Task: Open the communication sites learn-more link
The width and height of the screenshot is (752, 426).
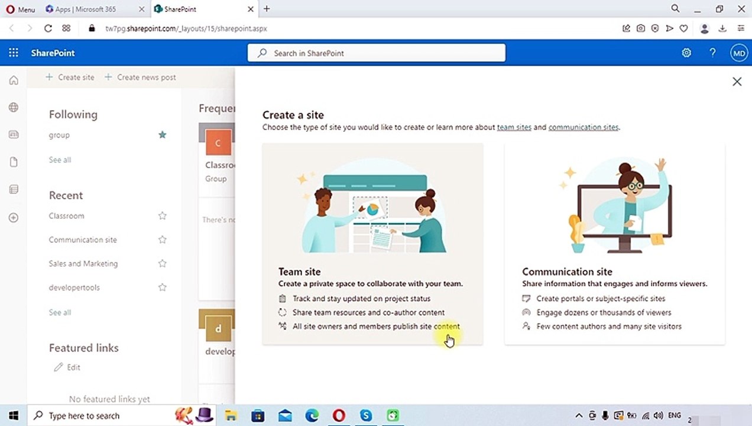Action: click(584, 127)
